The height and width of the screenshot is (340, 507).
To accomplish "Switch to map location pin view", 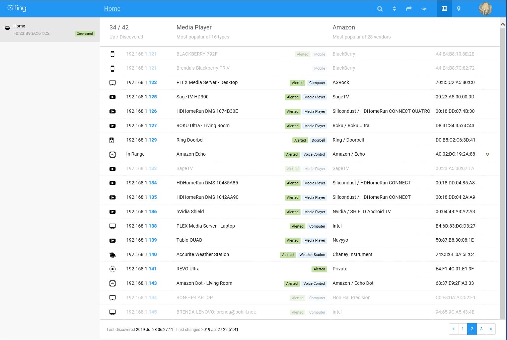I will (x=458, y=9).
